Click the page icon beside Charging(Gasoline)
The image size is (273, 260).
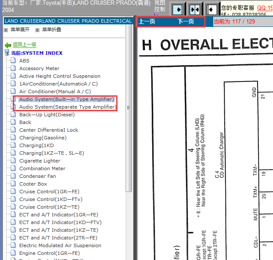(x=13, y=137)
